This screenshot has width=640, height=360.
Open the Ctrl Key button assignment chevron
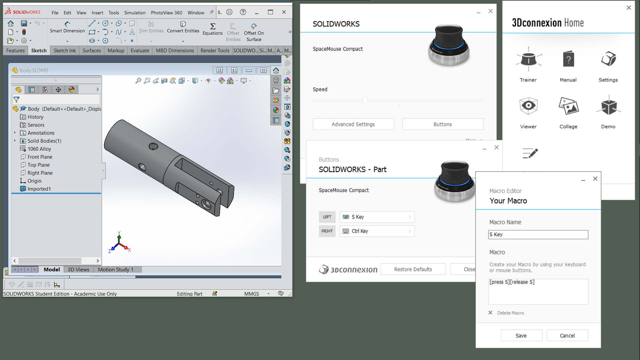[410, 231]
